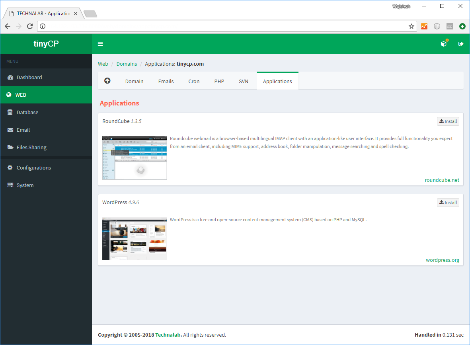Image resolution: width=470 pixels, height=345 pixels.
Task: Focus the browser address bar
Action: [x=226, y=26]
